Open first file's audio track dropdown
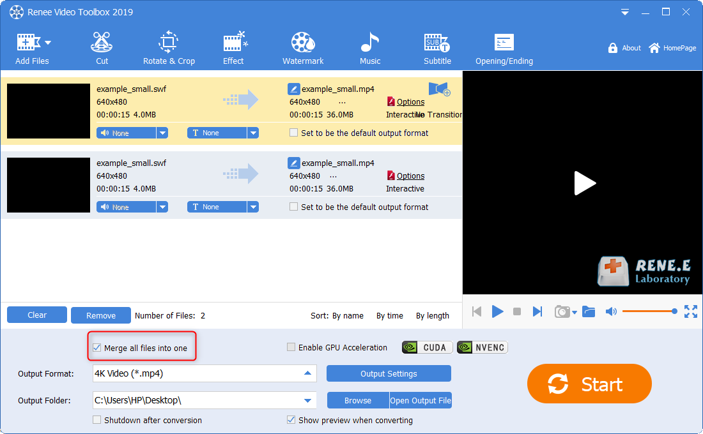The image size is (703, 434). [162, 133]
